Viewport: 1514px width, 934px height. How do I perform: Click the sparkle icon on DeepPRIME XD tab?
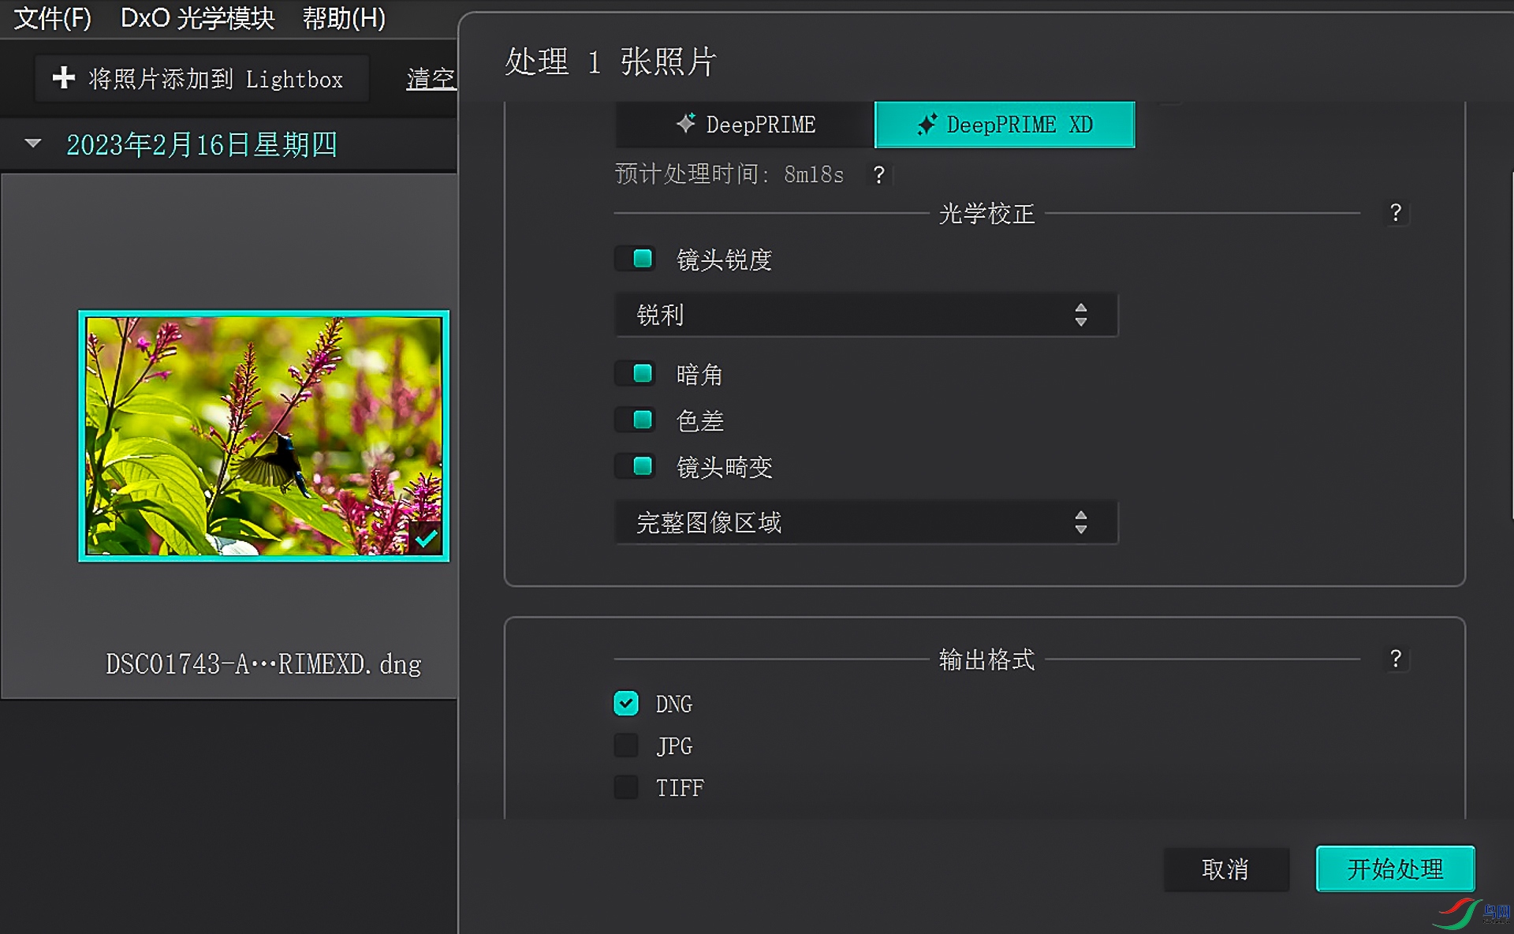tap(927, 124)
